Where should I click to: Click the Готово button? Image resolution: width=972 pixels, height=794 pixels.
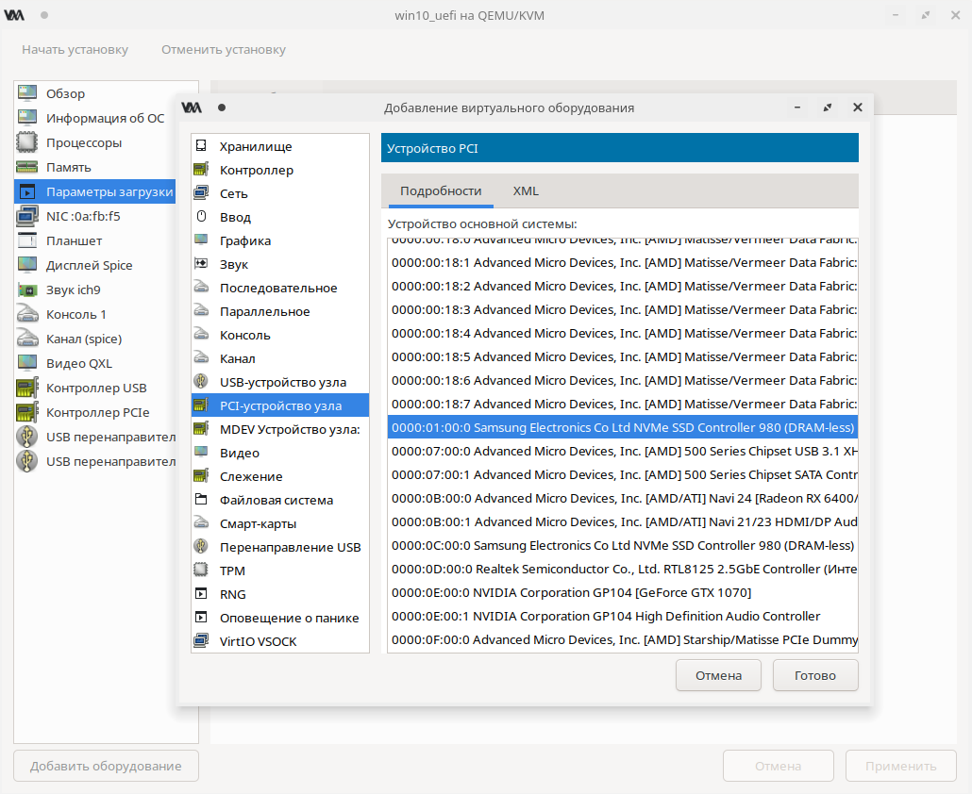(815, 675)
